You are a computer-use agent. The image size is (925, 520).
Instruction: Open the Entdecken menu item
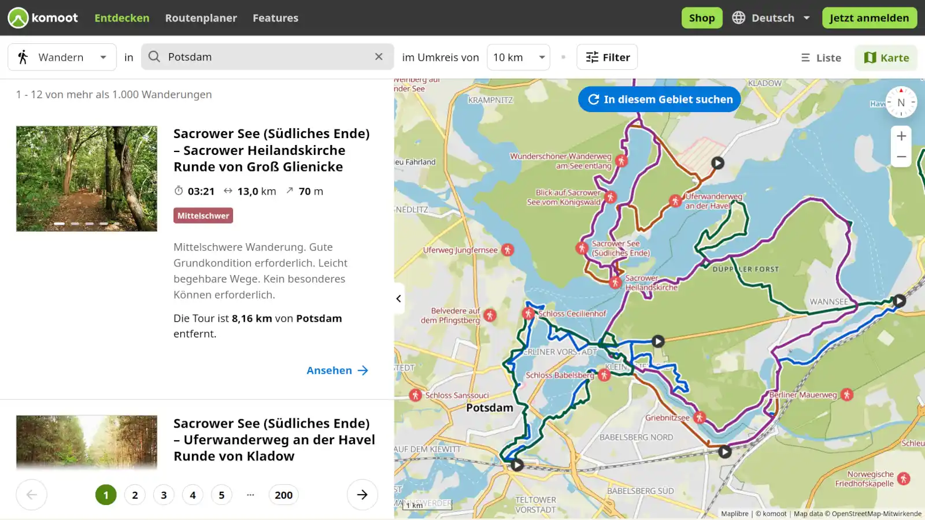pos(122,18)
